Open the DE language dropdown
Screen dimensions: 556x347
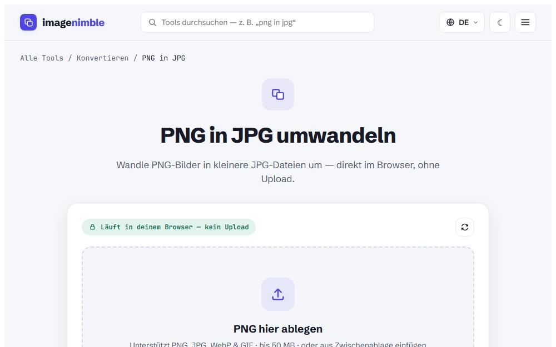point(461,22)
